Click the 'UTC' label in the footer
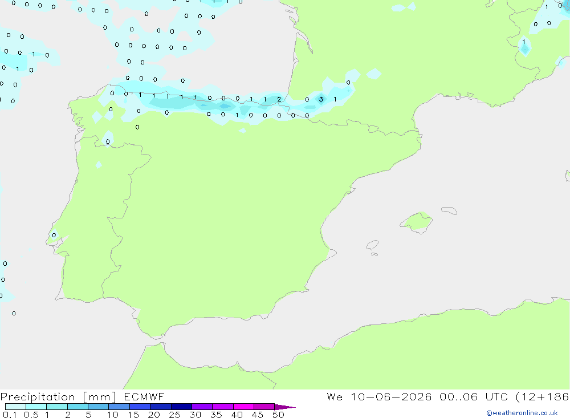570x418 pixels. [x=496, y=396]
